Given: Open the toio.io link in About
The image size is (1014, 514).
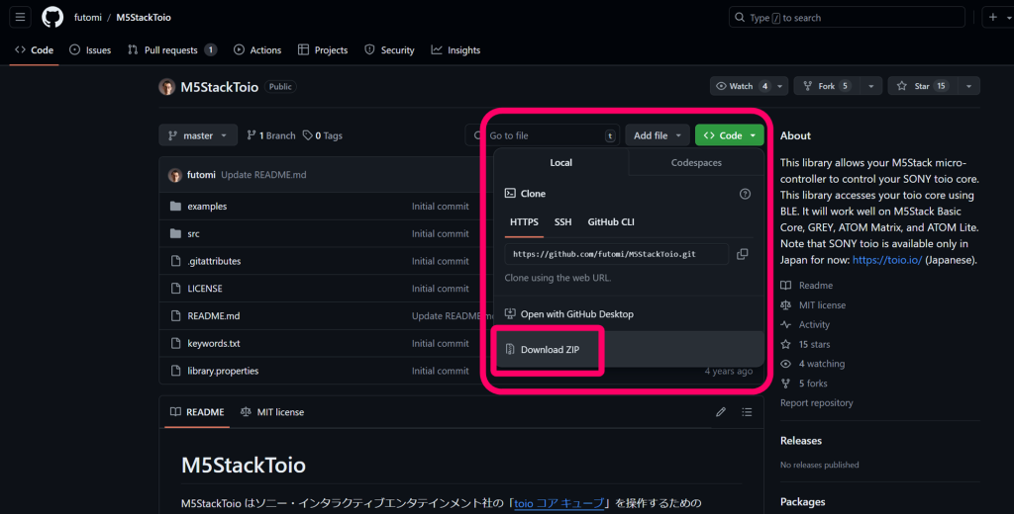Looking at the screenshot, I should click(887, 260).
